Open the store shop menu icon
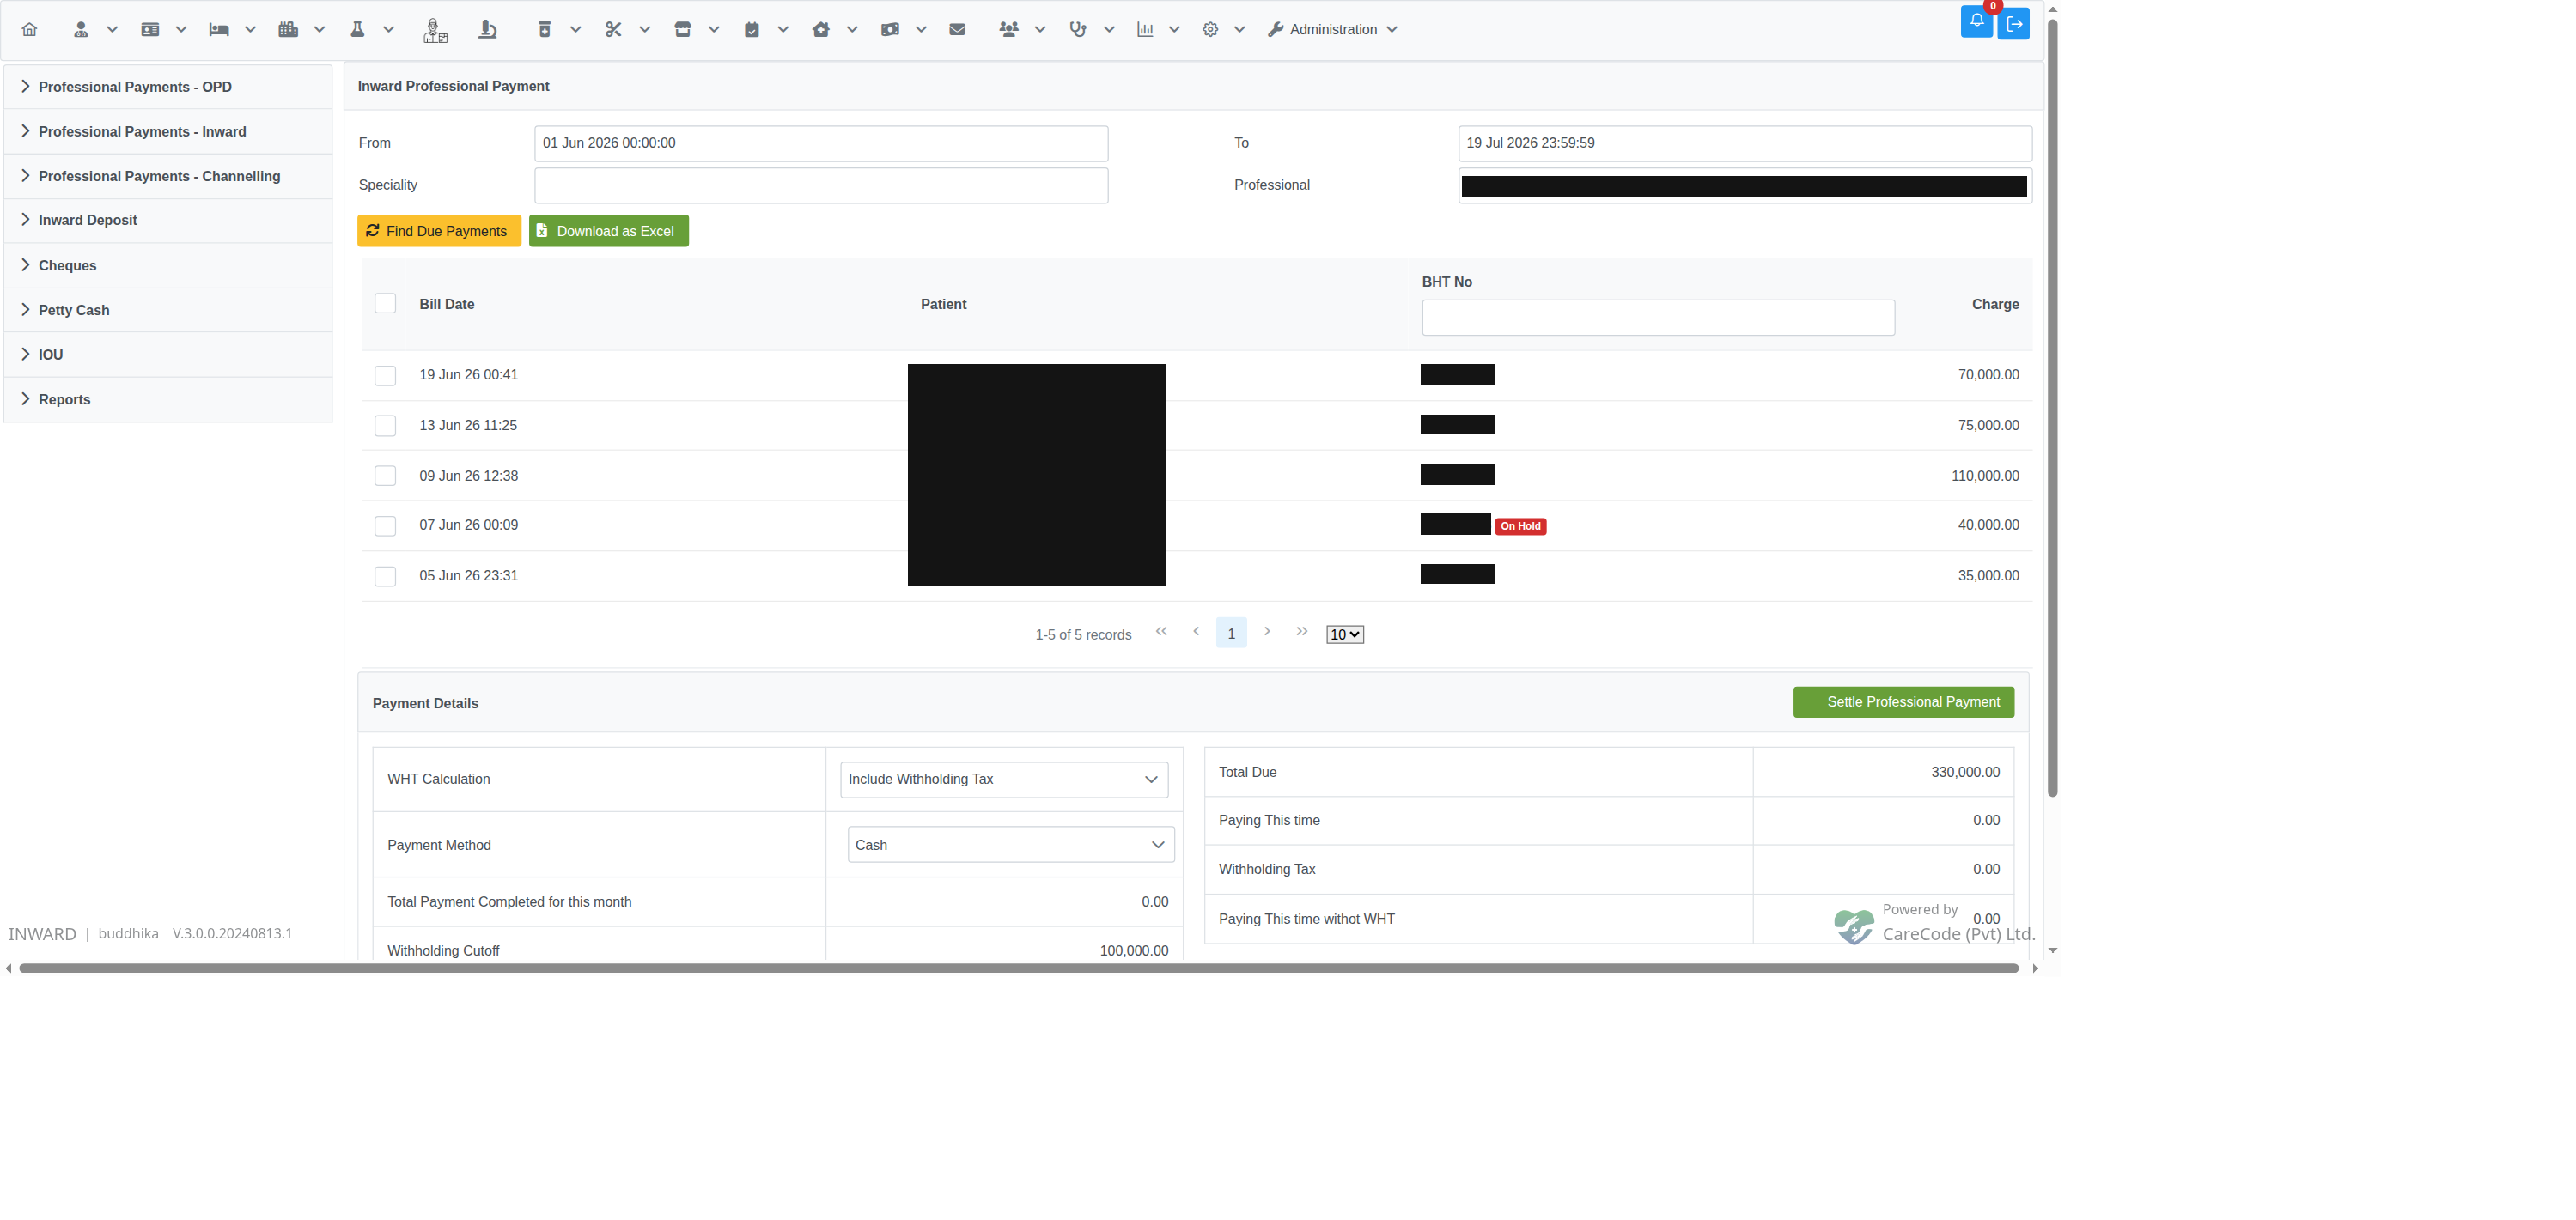This screenshot has width=2576, height=1220. 682,29
